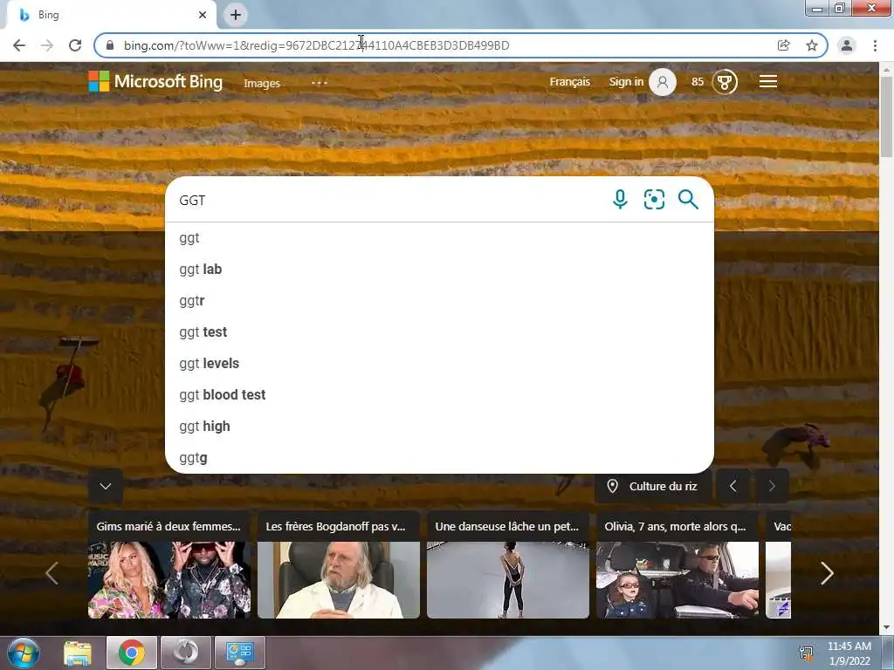The height and width of the screenshot is (670, 894).
Task: Open Chrome three-dot menu
Action: (875, 45)
